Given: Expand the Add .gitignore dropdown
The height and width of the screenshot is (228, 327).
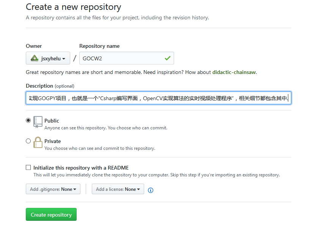Looking at the screenshot, I should [53, 189].
